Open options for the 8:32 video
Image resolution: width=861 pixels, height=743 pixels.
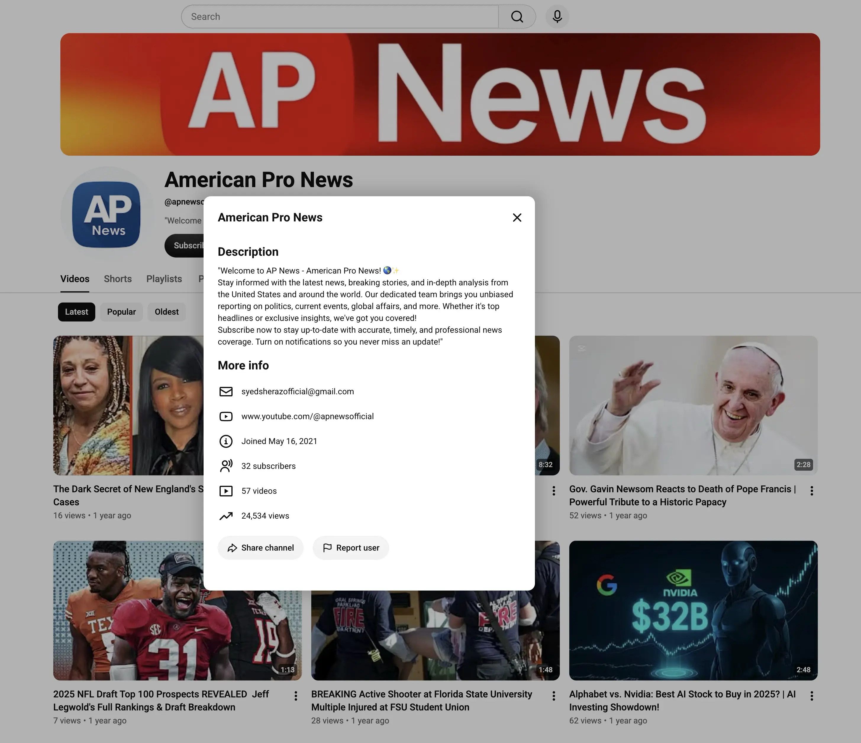pos(554,490)
